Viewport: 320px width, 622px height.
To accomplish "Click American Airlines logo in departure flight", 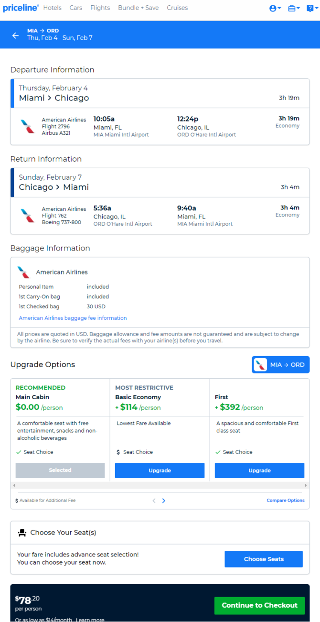I will [x=28, y=127].
